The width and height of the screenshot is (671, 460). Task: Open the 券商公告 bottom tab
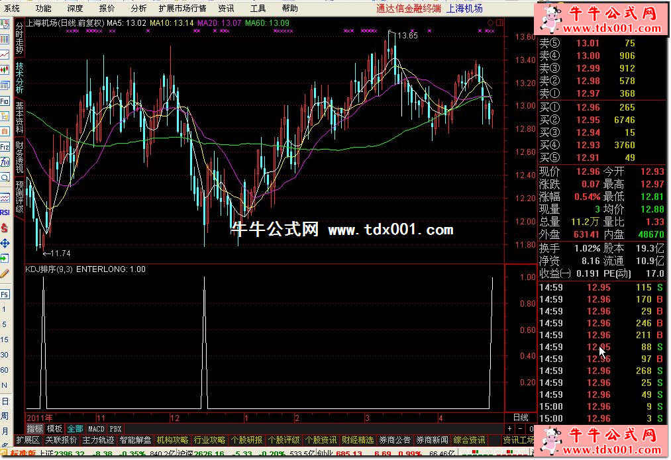click(395, 440)
